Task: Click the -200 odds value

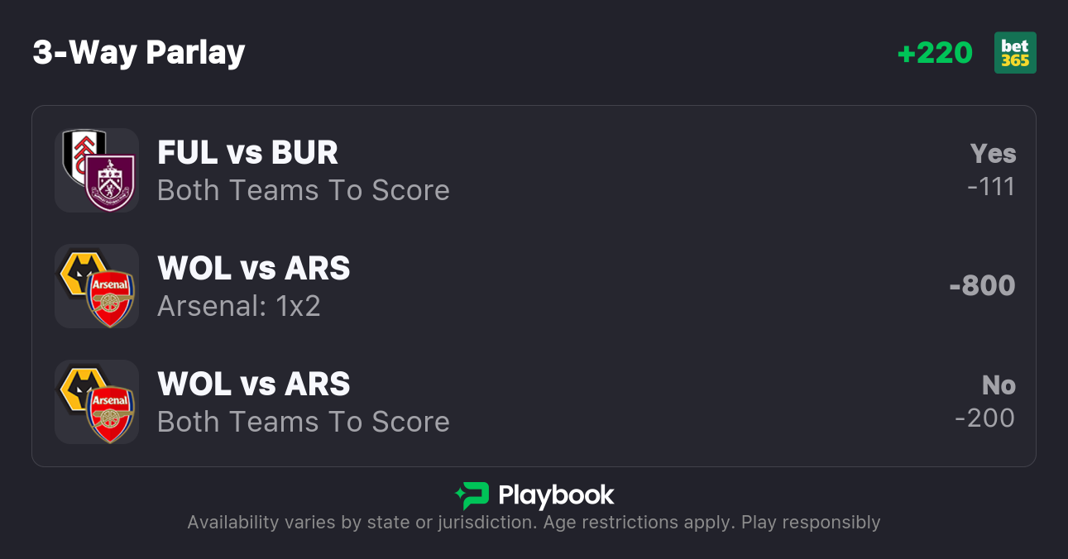Action: (984, 418)
